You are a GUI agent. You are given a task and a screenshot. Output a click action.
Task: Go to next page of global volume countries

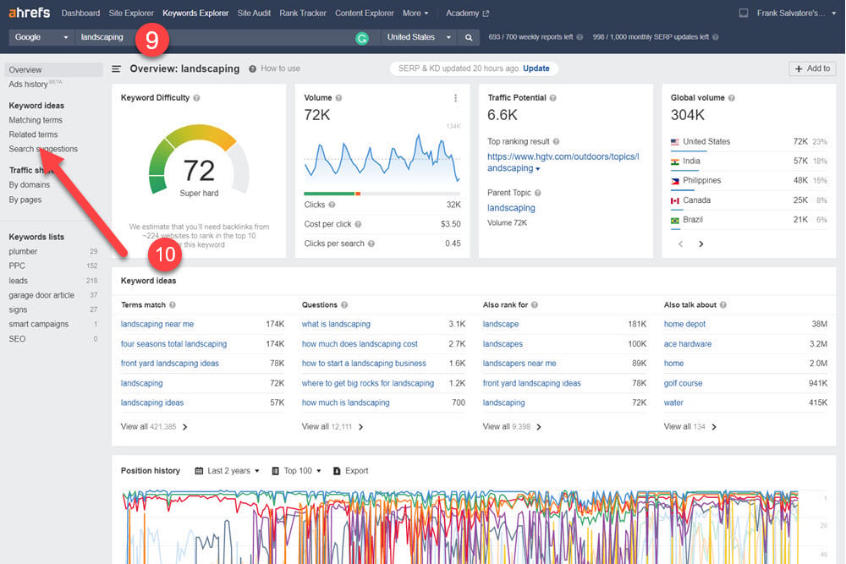(x=700, y=244)
